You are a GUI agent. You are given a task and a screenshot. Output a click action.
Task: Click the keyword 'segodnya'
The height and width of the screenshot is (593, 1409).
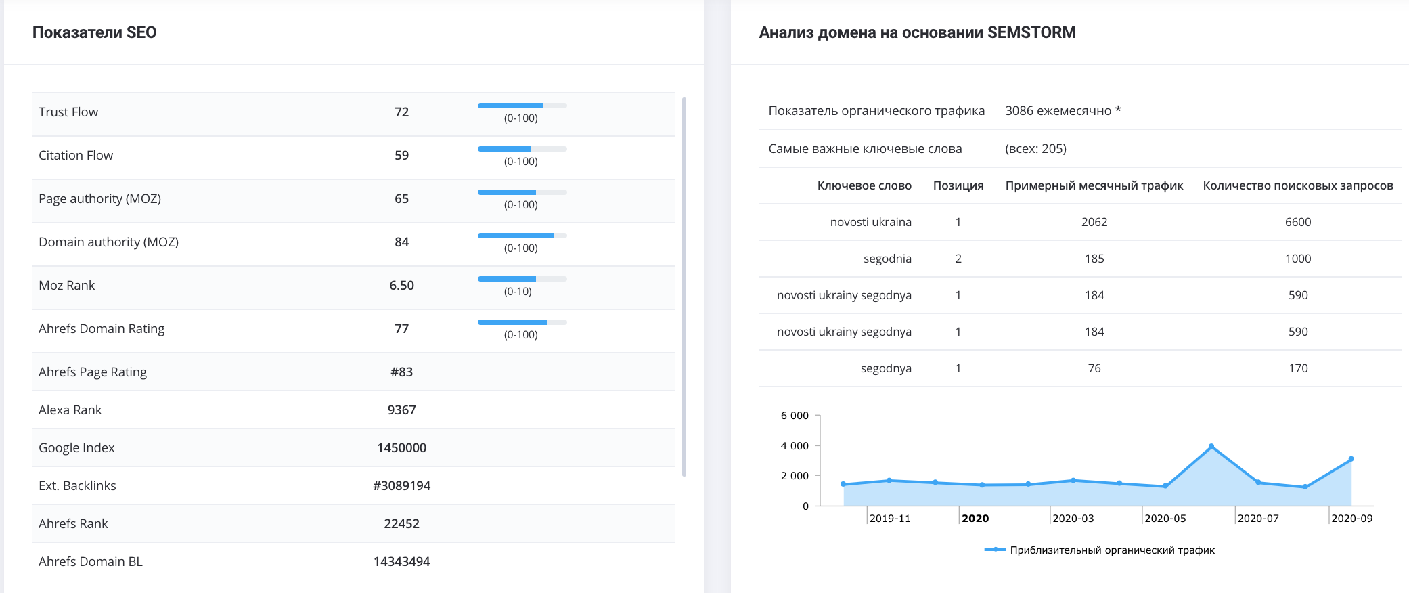(886, 368)
